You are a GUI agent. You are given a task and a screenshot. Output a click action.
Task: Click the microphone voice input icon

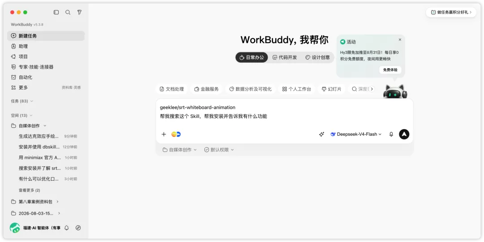tap(391, 134)
